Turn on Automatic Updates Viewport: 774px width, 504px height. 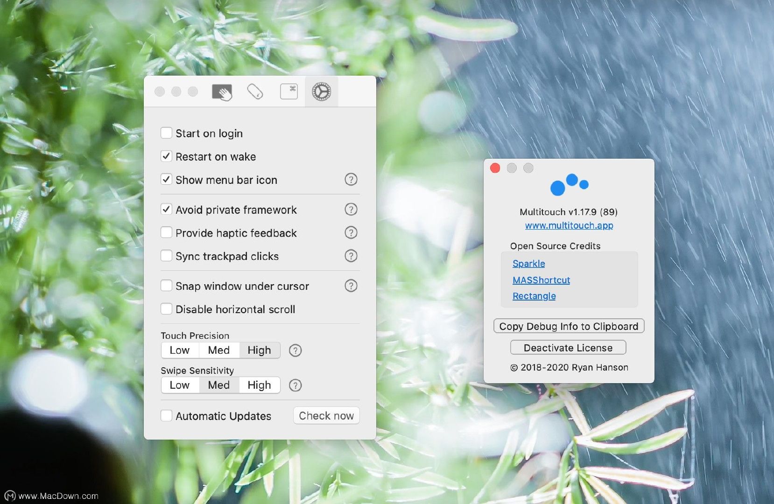pos(166,416)
